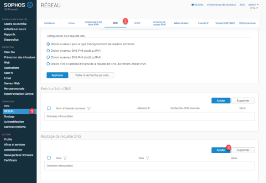Switch to the DHCP tab
Image resolution: width=266 pixels, height=183 pixels.
click(x=137, y=23)
